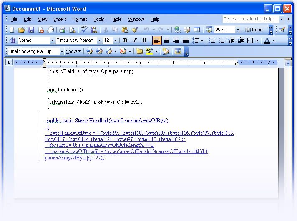Toggle the Reviewing Pane
The width and height of the screenshot is (297, 221).
[x=178, y=51]
